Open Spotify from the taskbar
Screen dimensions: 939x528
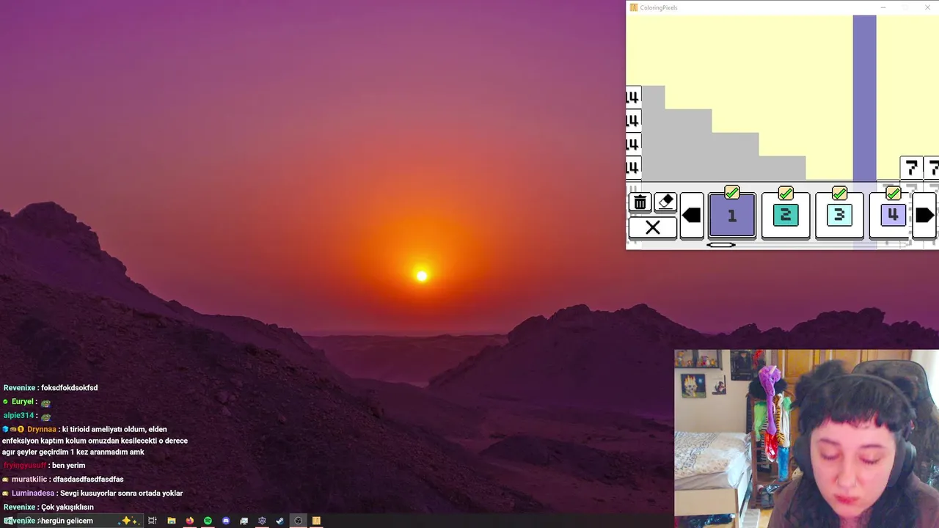click(208, 521)
